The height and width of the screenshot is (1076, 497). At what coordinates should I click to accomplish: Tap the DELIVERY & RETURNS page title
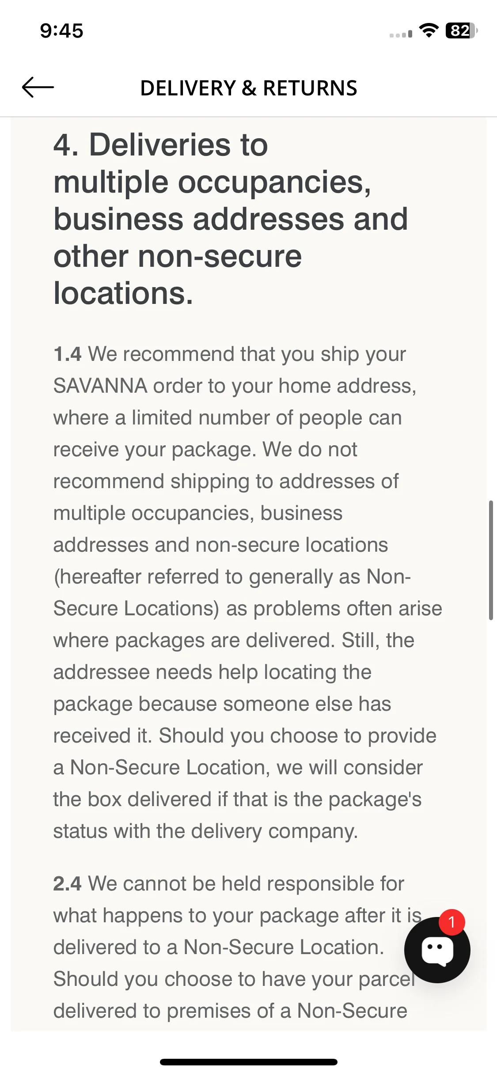(249, 88)
